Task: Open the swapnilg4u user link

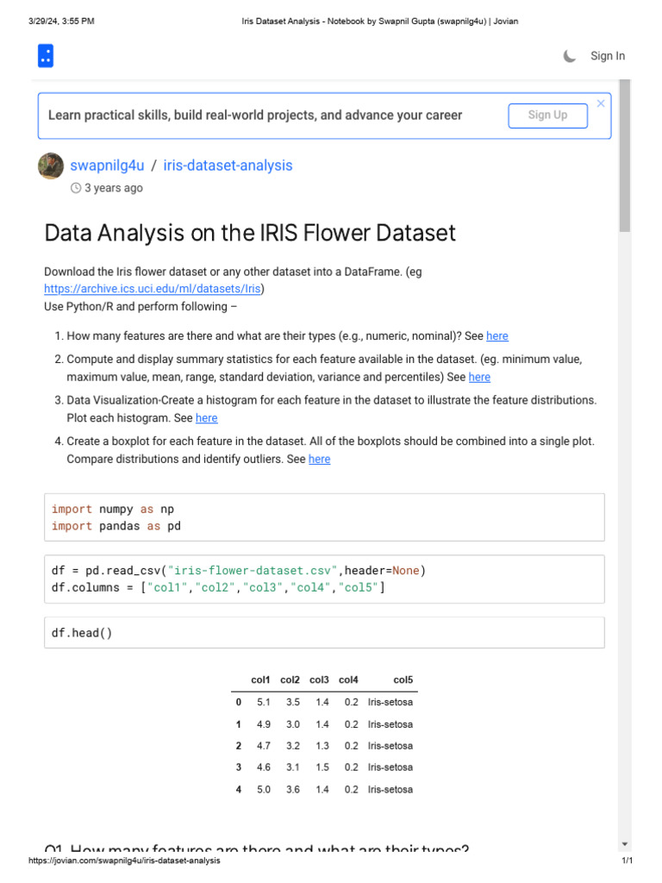Action: tap(107, 166)
